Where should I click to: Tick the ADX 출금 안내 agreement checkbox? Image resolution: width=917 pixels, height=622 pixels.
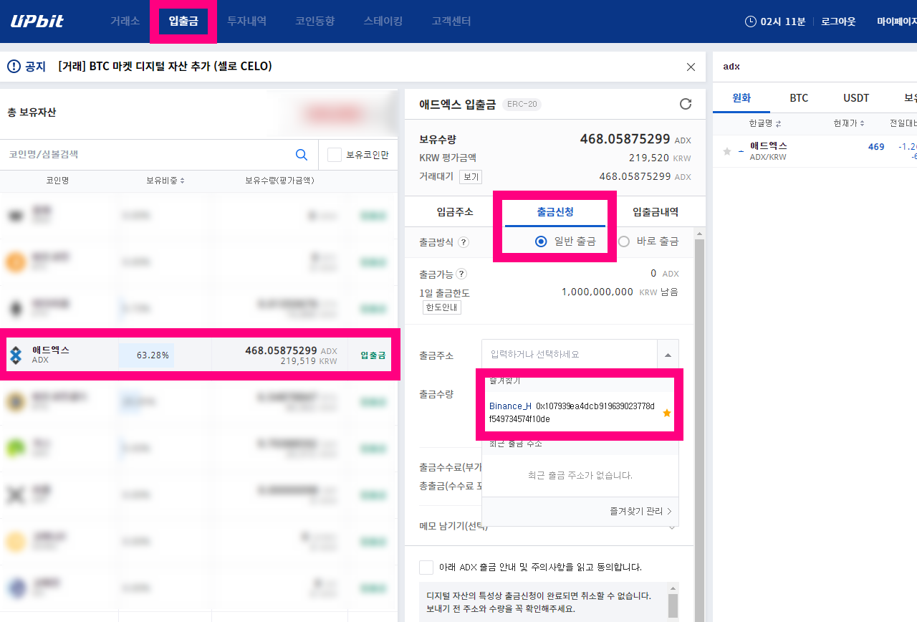click(426, 567)
